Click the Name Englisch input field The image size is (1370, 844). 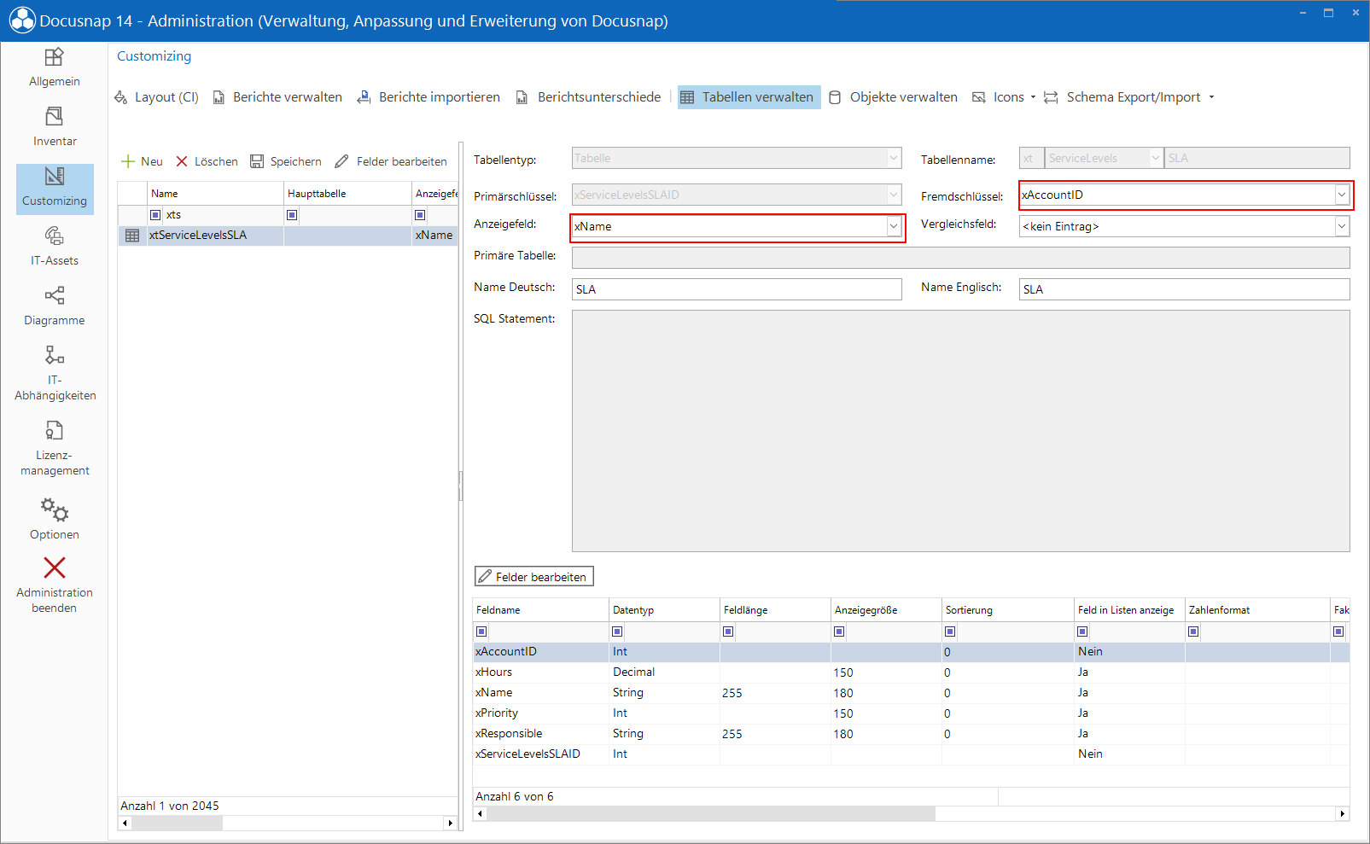(1184, 289)
